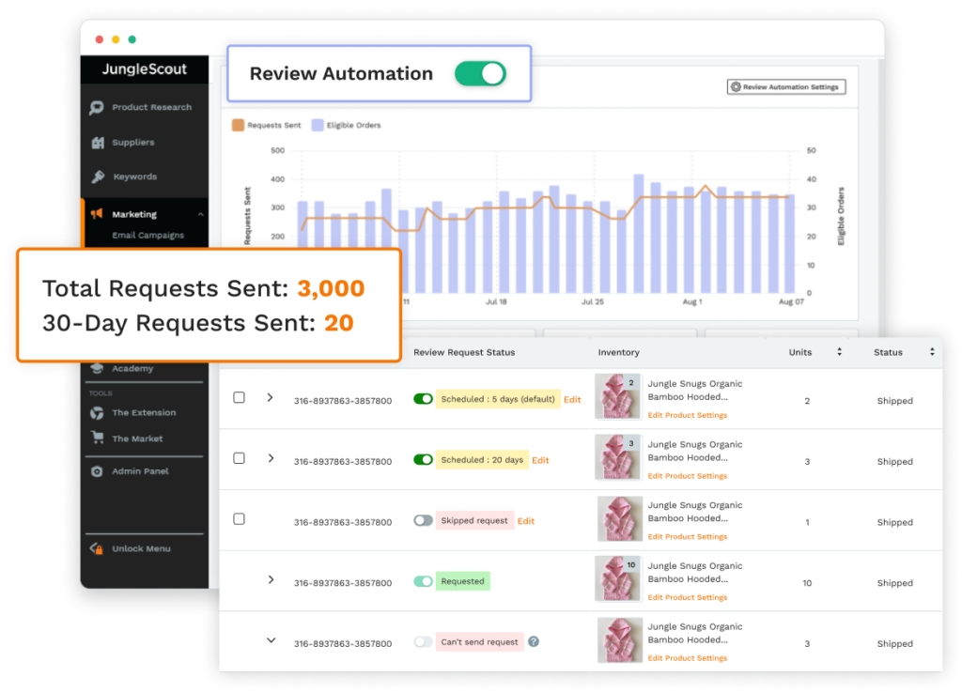Click Inventory column header
The height and width of the screenshot is (692, 962).
click(618, 352)
